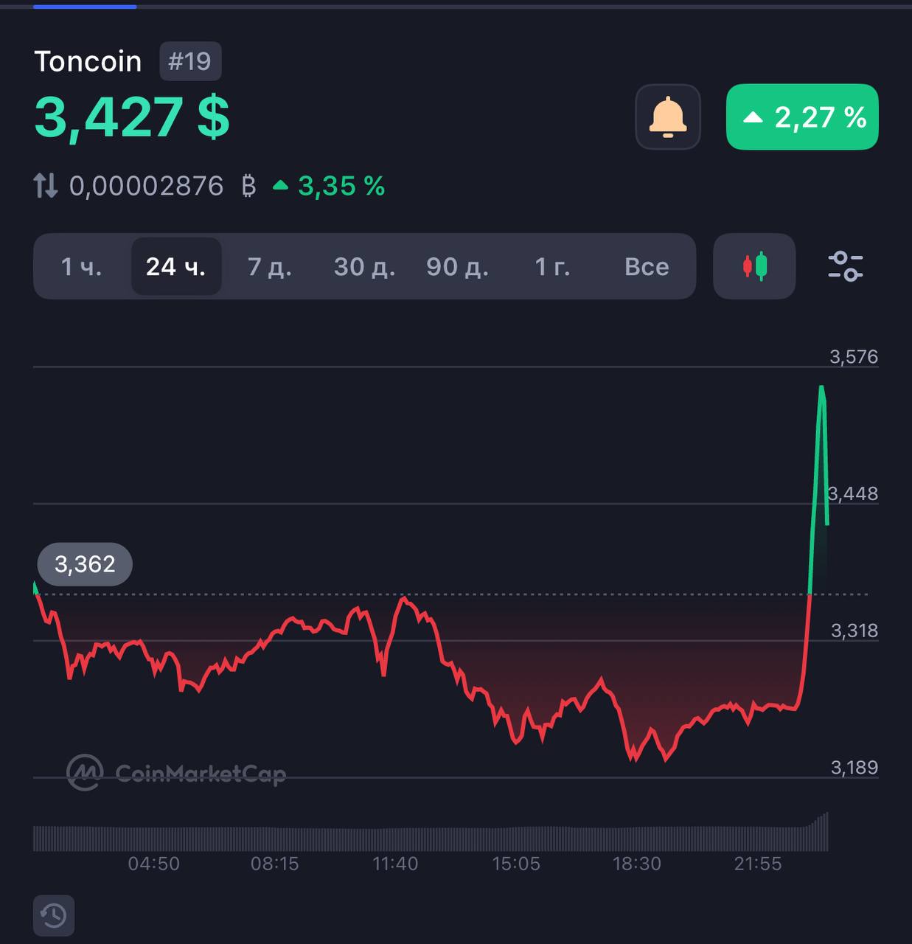The width and height of the screenshot is (912, 944).
Task: Open the history clock icon
Action: tap(54, 916)
